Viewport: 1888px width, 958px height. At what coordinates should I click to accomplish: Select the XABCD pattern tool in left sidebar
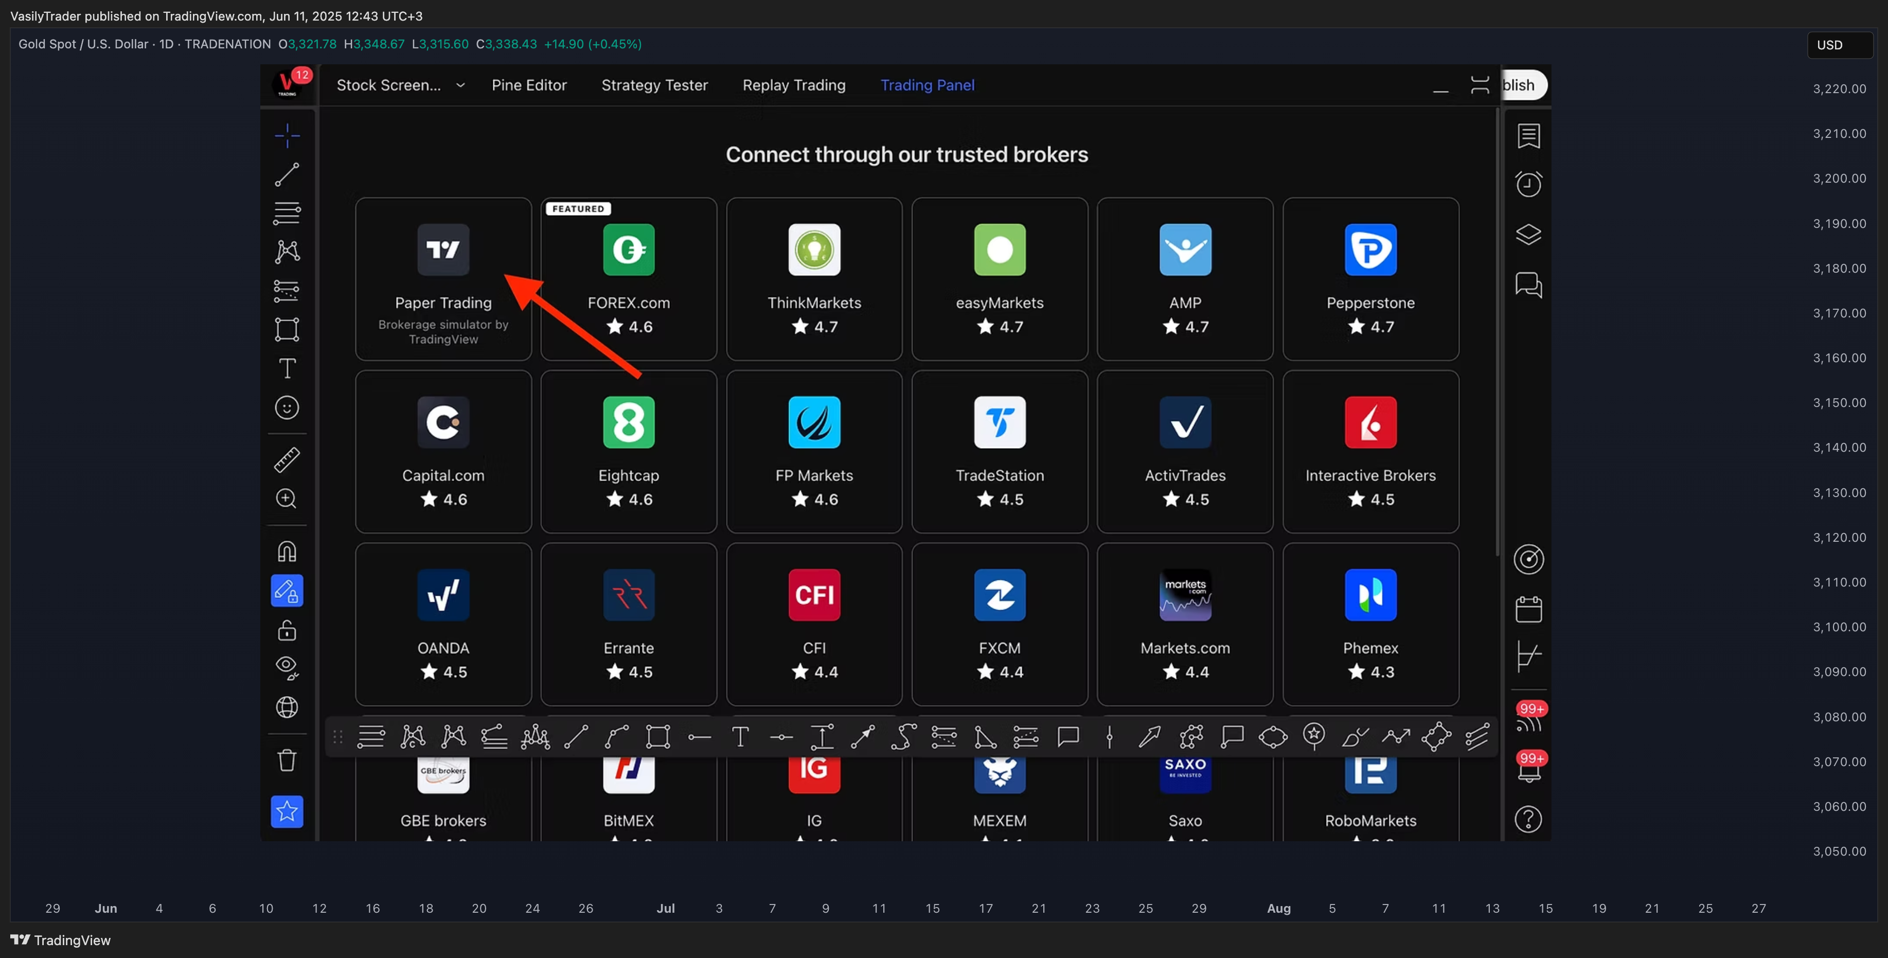tap(287, 252)
